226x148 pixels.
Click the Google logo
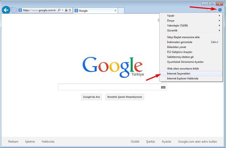(x=113, y=67)
